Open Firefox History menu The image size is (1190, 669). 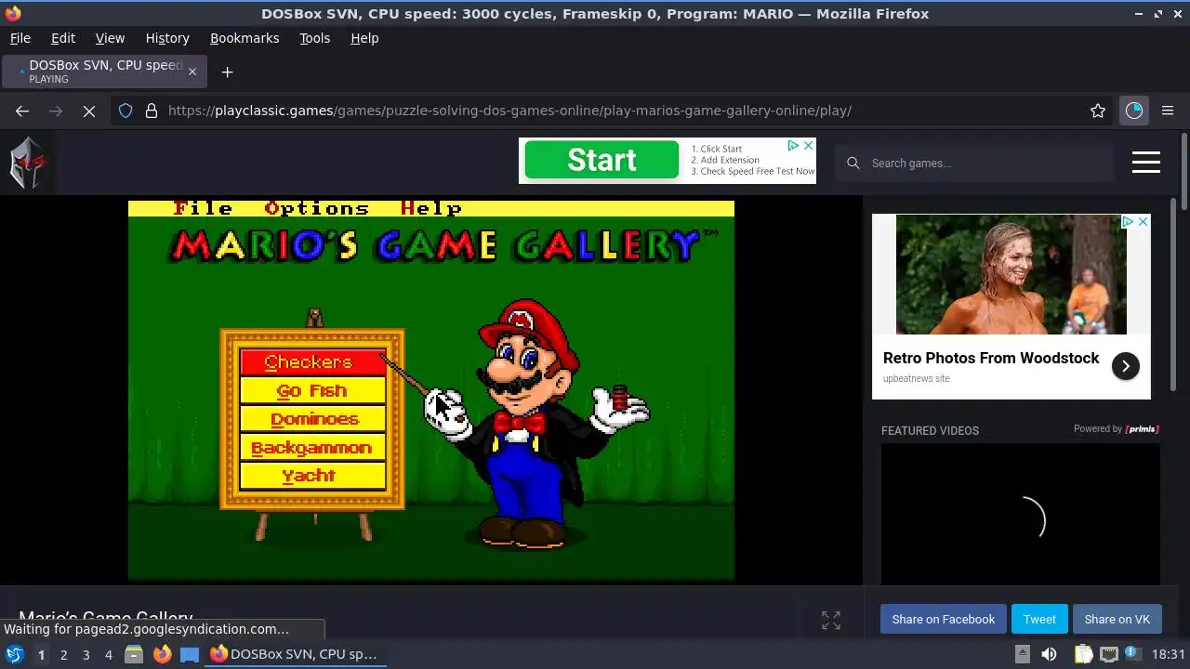tap(167, 38)
